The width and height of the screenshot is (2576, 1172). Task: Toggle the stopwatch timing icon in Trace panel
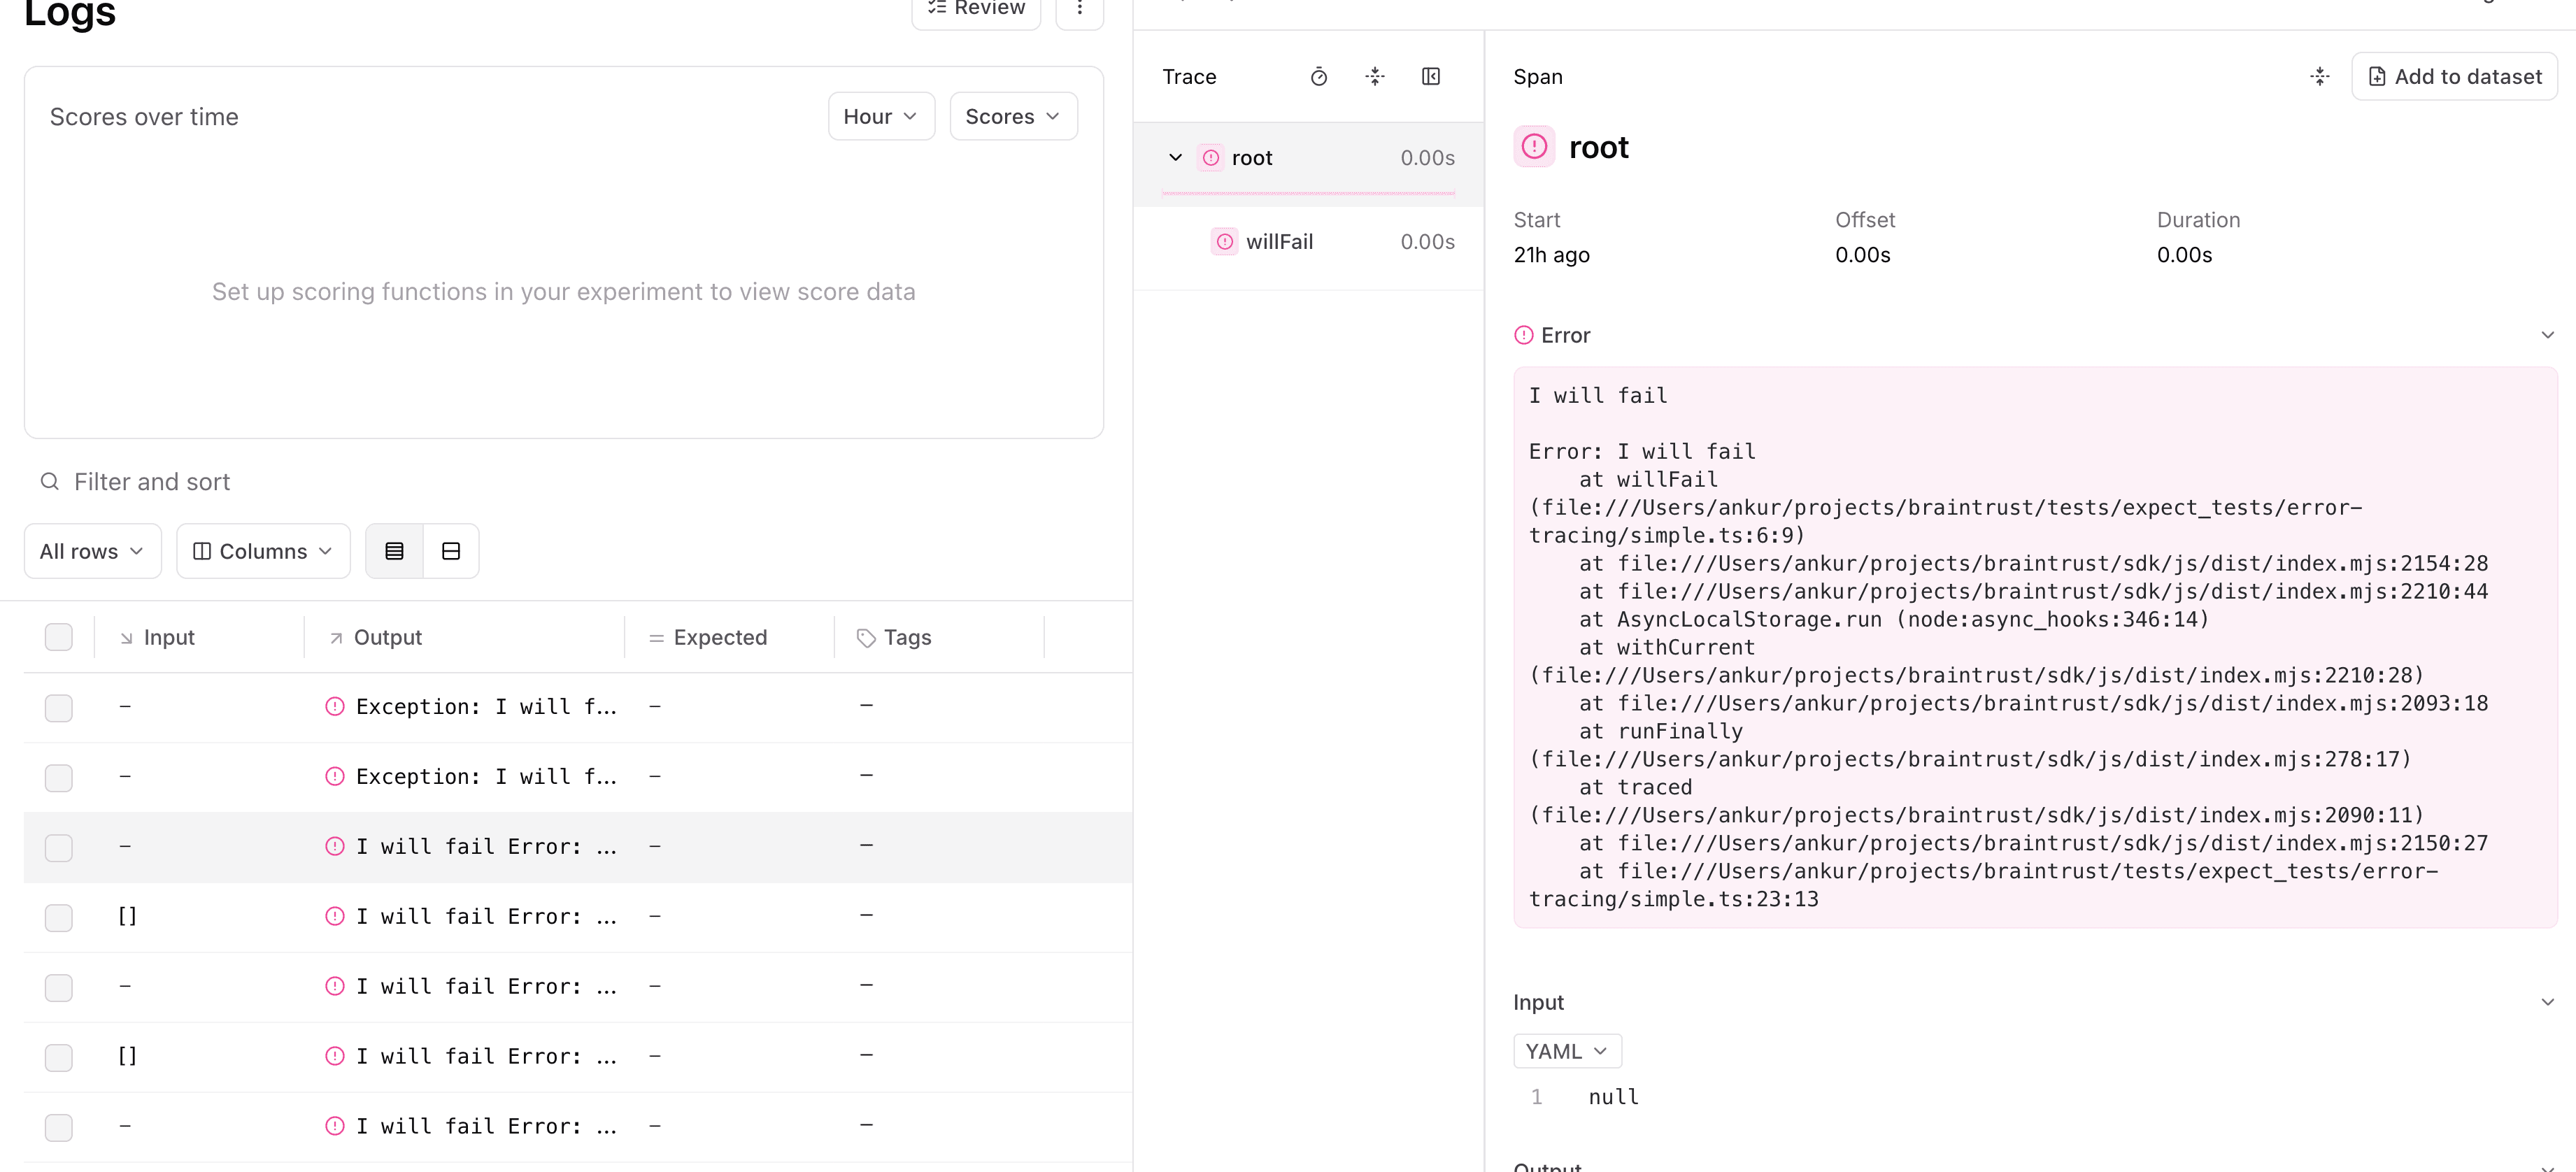1319,76
